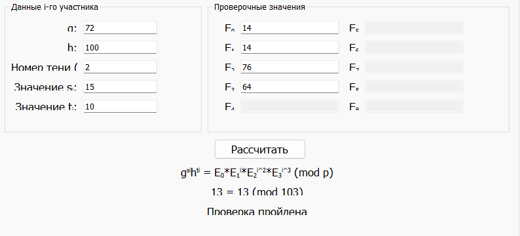Click the t value field showing 10

tap(120, 106)
